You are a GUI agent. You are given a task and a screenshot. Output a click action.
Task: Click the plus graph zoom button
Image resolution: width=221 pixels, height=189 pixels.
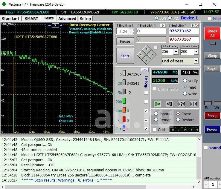click(61, 25)
